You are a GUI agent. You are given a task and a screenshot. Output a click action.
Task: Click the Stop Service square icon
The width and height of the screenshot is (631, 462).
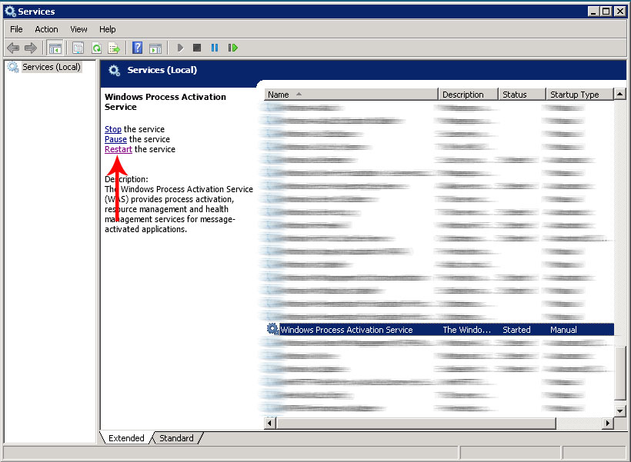[x=197, y=48]
